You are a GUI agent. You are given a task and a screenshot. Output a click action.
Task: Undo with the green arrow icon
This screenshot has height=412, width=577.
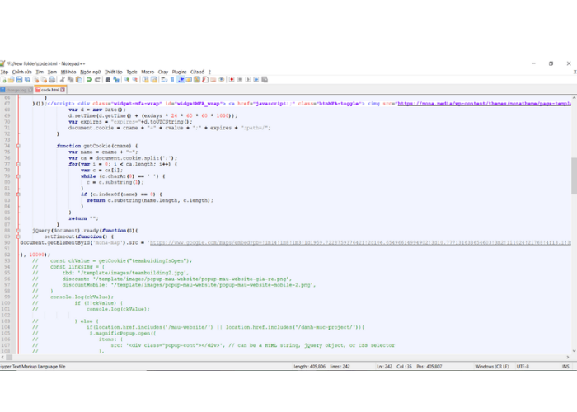pyautogui.click(x=89, y=79)
